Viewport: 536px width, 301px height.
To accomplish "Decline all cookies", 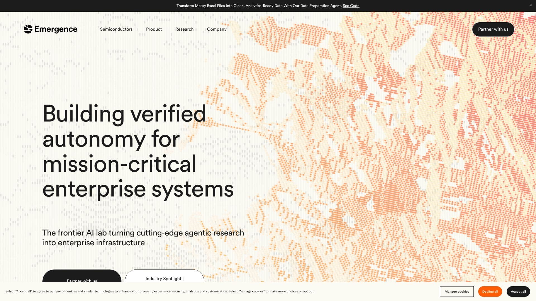I will pos(490,292).
